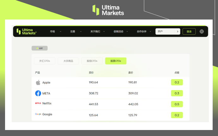
Task: Toggle the 实时 live indicator
Action: pyautogui.click(x=39, y=48)
